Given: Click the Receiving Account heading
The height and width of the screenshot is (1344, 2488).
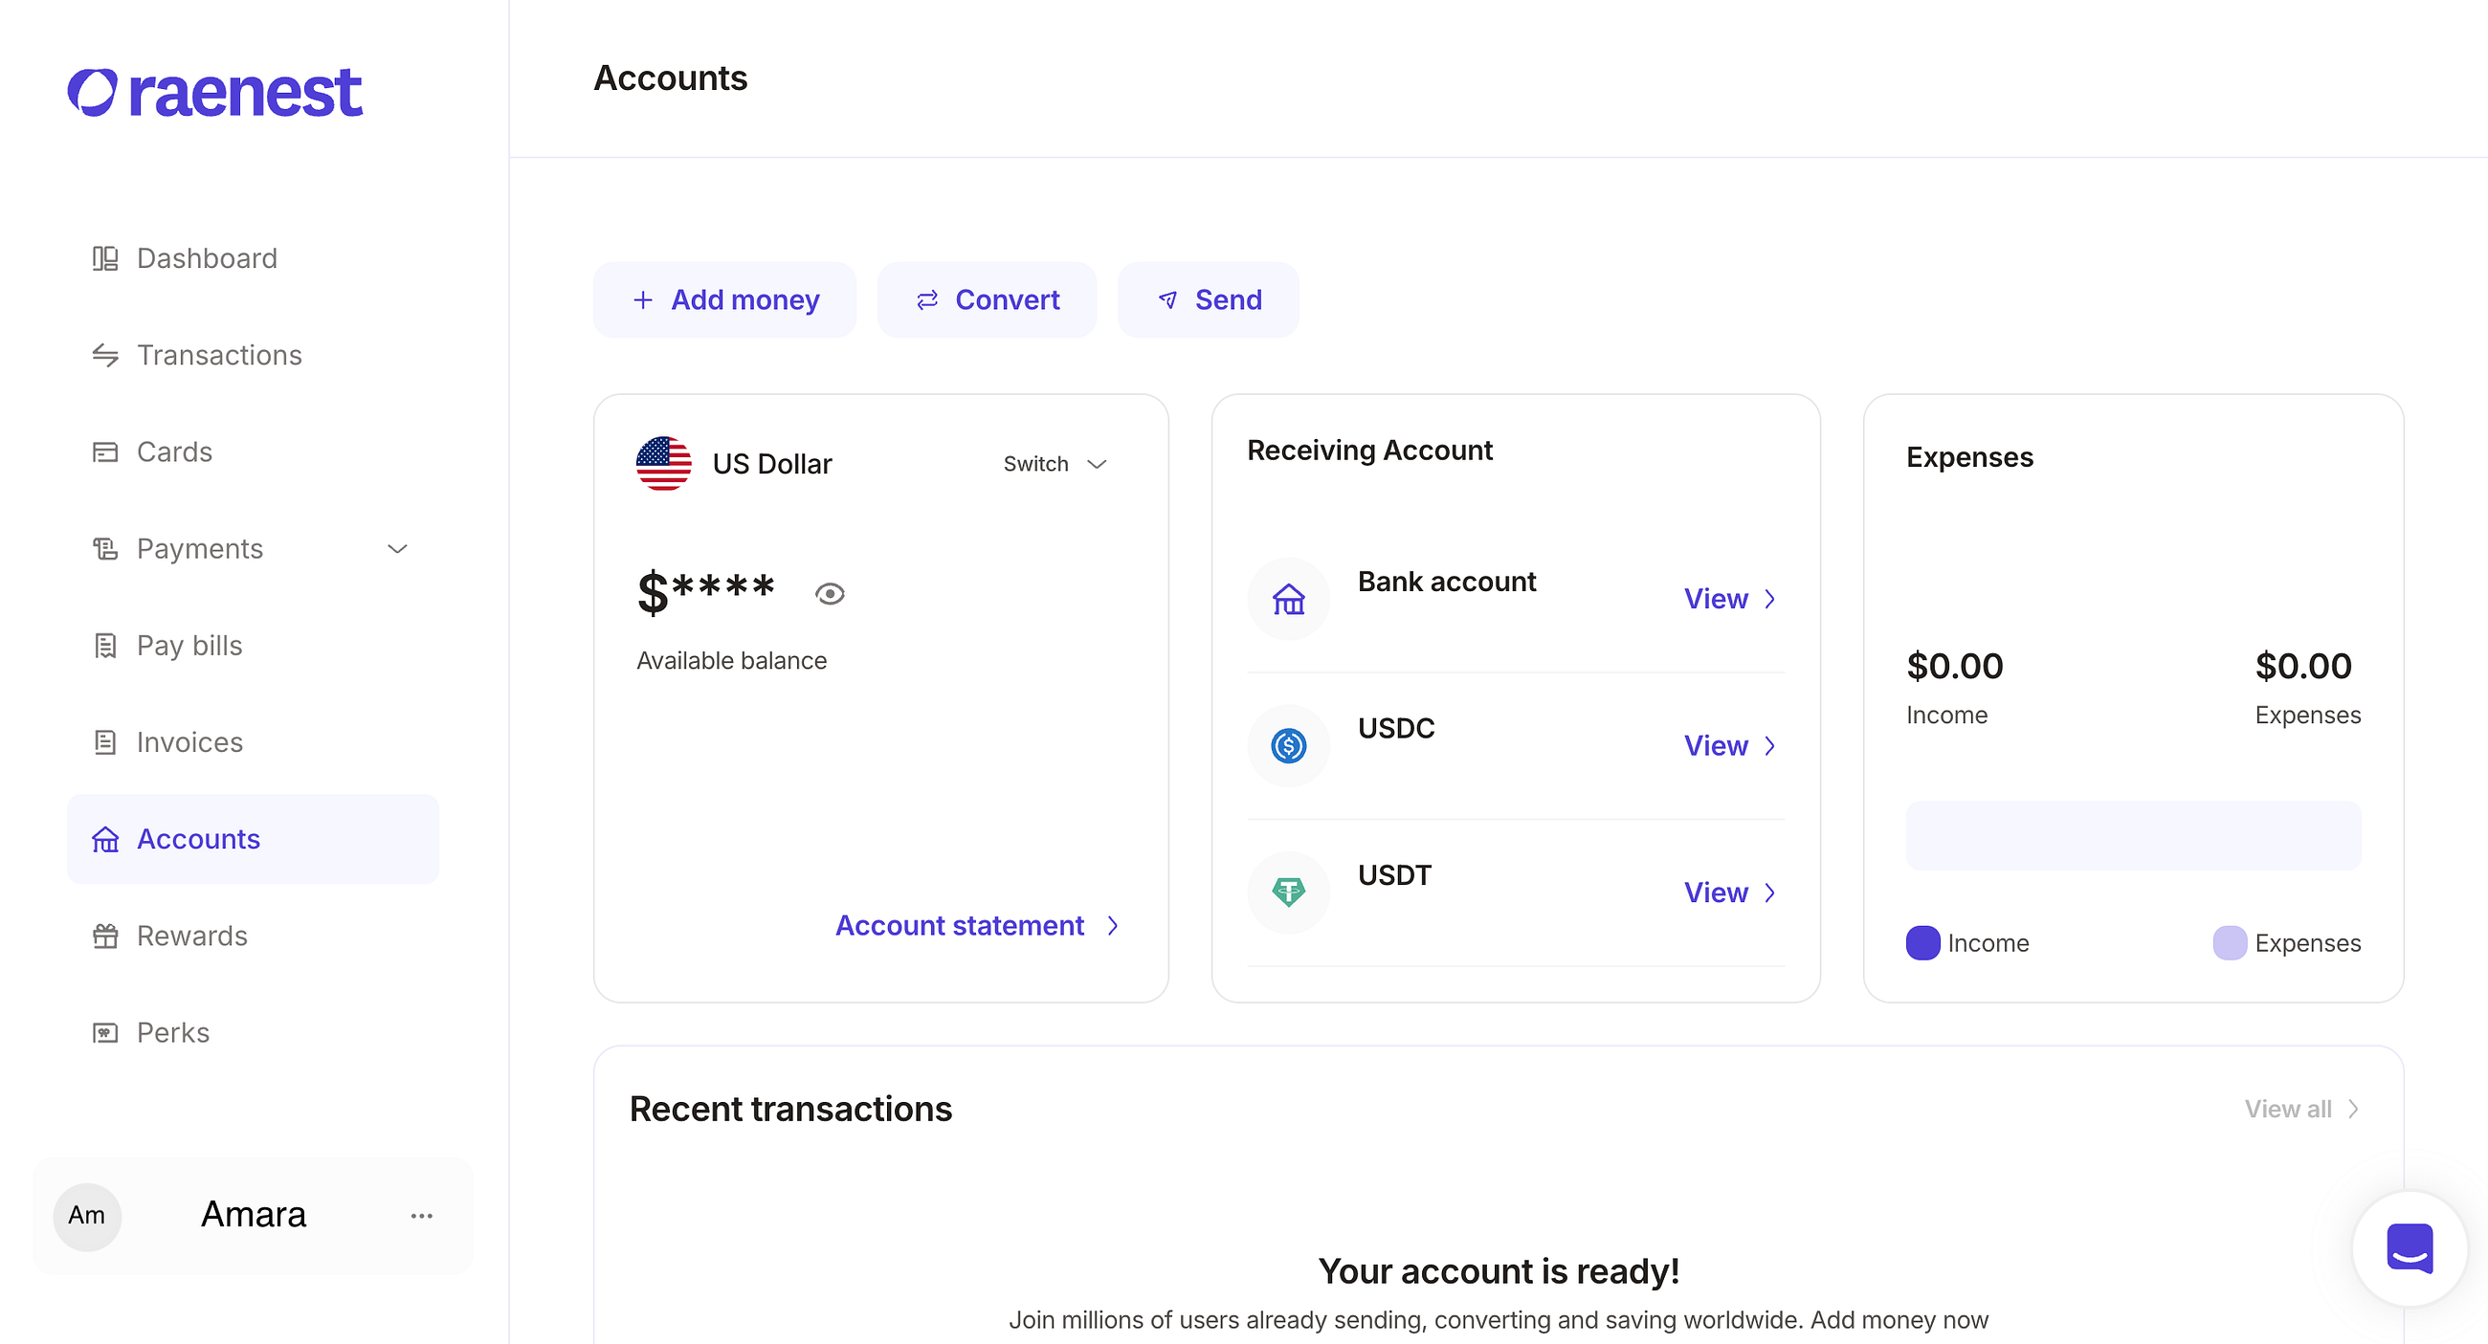Looking at the screenshot, I should pyautogui.click(x=1369, y=450).
